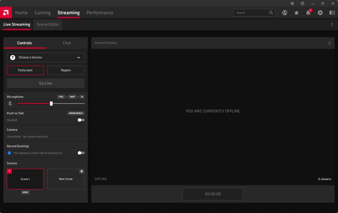The image size is (338, 213).
Task: Open favorites star icon
Action: [x=296, y=13]
